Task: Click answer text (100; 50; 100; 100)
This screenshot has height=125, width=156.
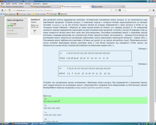Action: (52, 115)
